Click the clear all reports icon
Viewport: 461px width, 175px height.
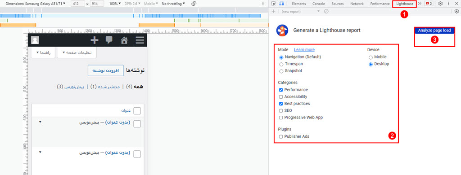coord(326,11)
